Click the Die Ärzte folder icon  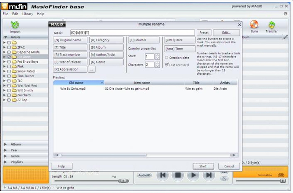[x=14, y=57]
